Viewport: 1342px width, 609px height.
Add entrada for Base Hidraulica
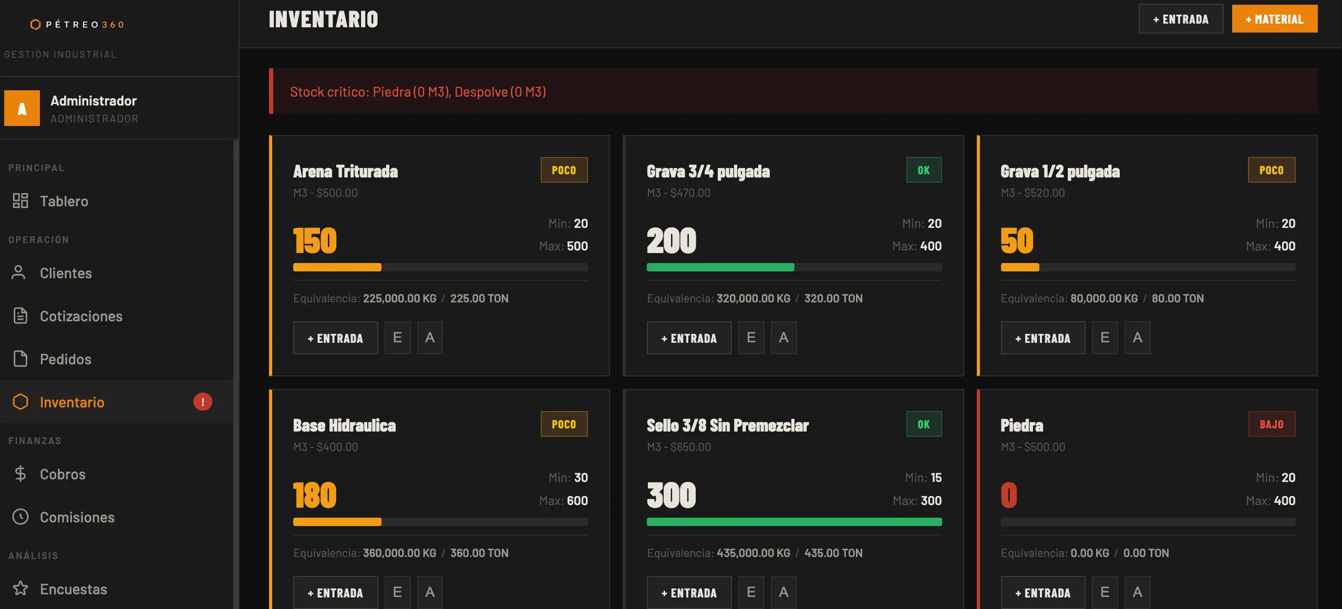pos(336,592)
